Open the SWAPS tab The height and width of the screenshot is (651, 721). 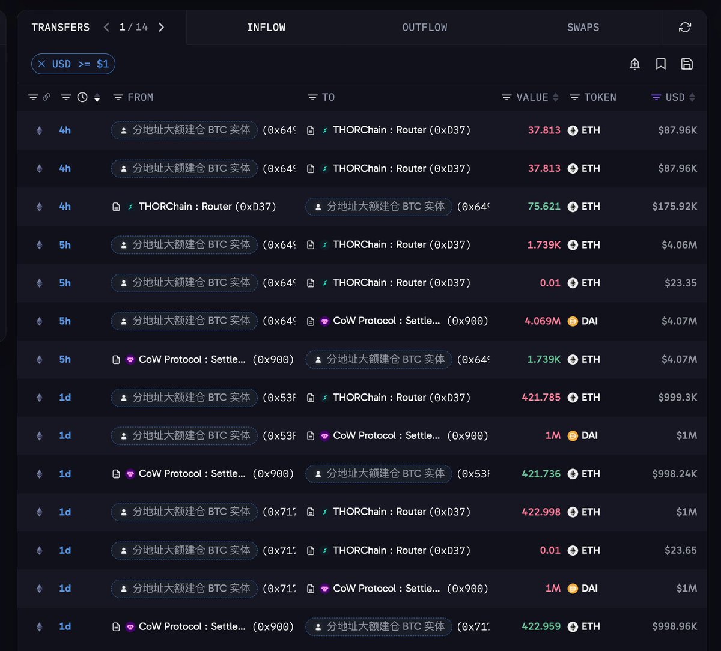tap(583, 27)
